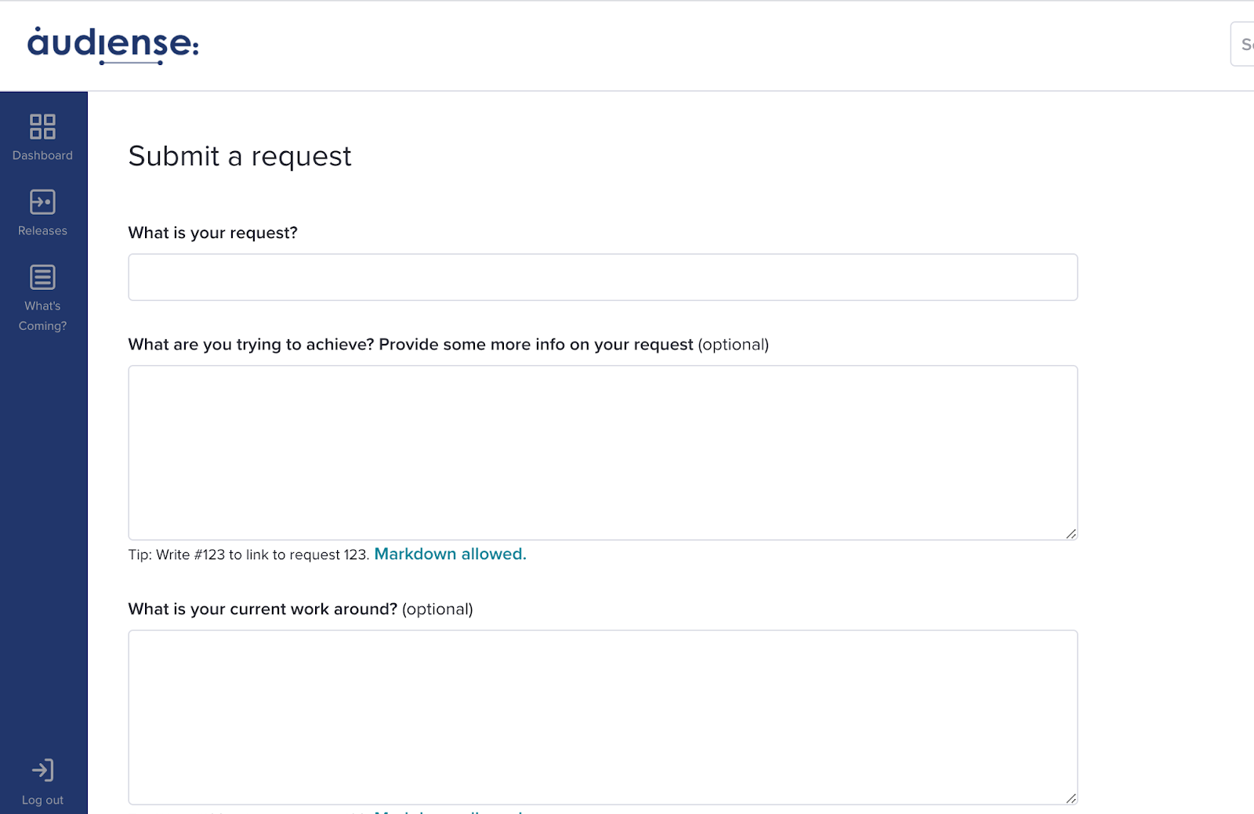Click the Audiense logo
1254x814 pixels.
[x=113, y=45]
